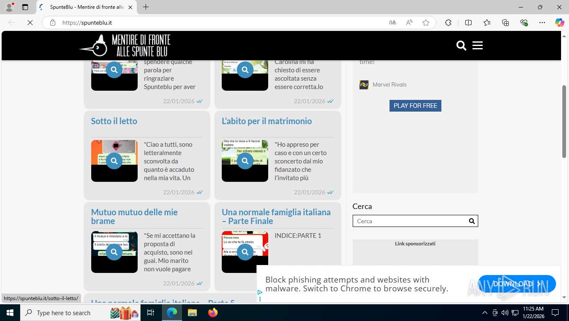Open Firefox from the taskbar

pyautogui.click(x=213, y=313)
